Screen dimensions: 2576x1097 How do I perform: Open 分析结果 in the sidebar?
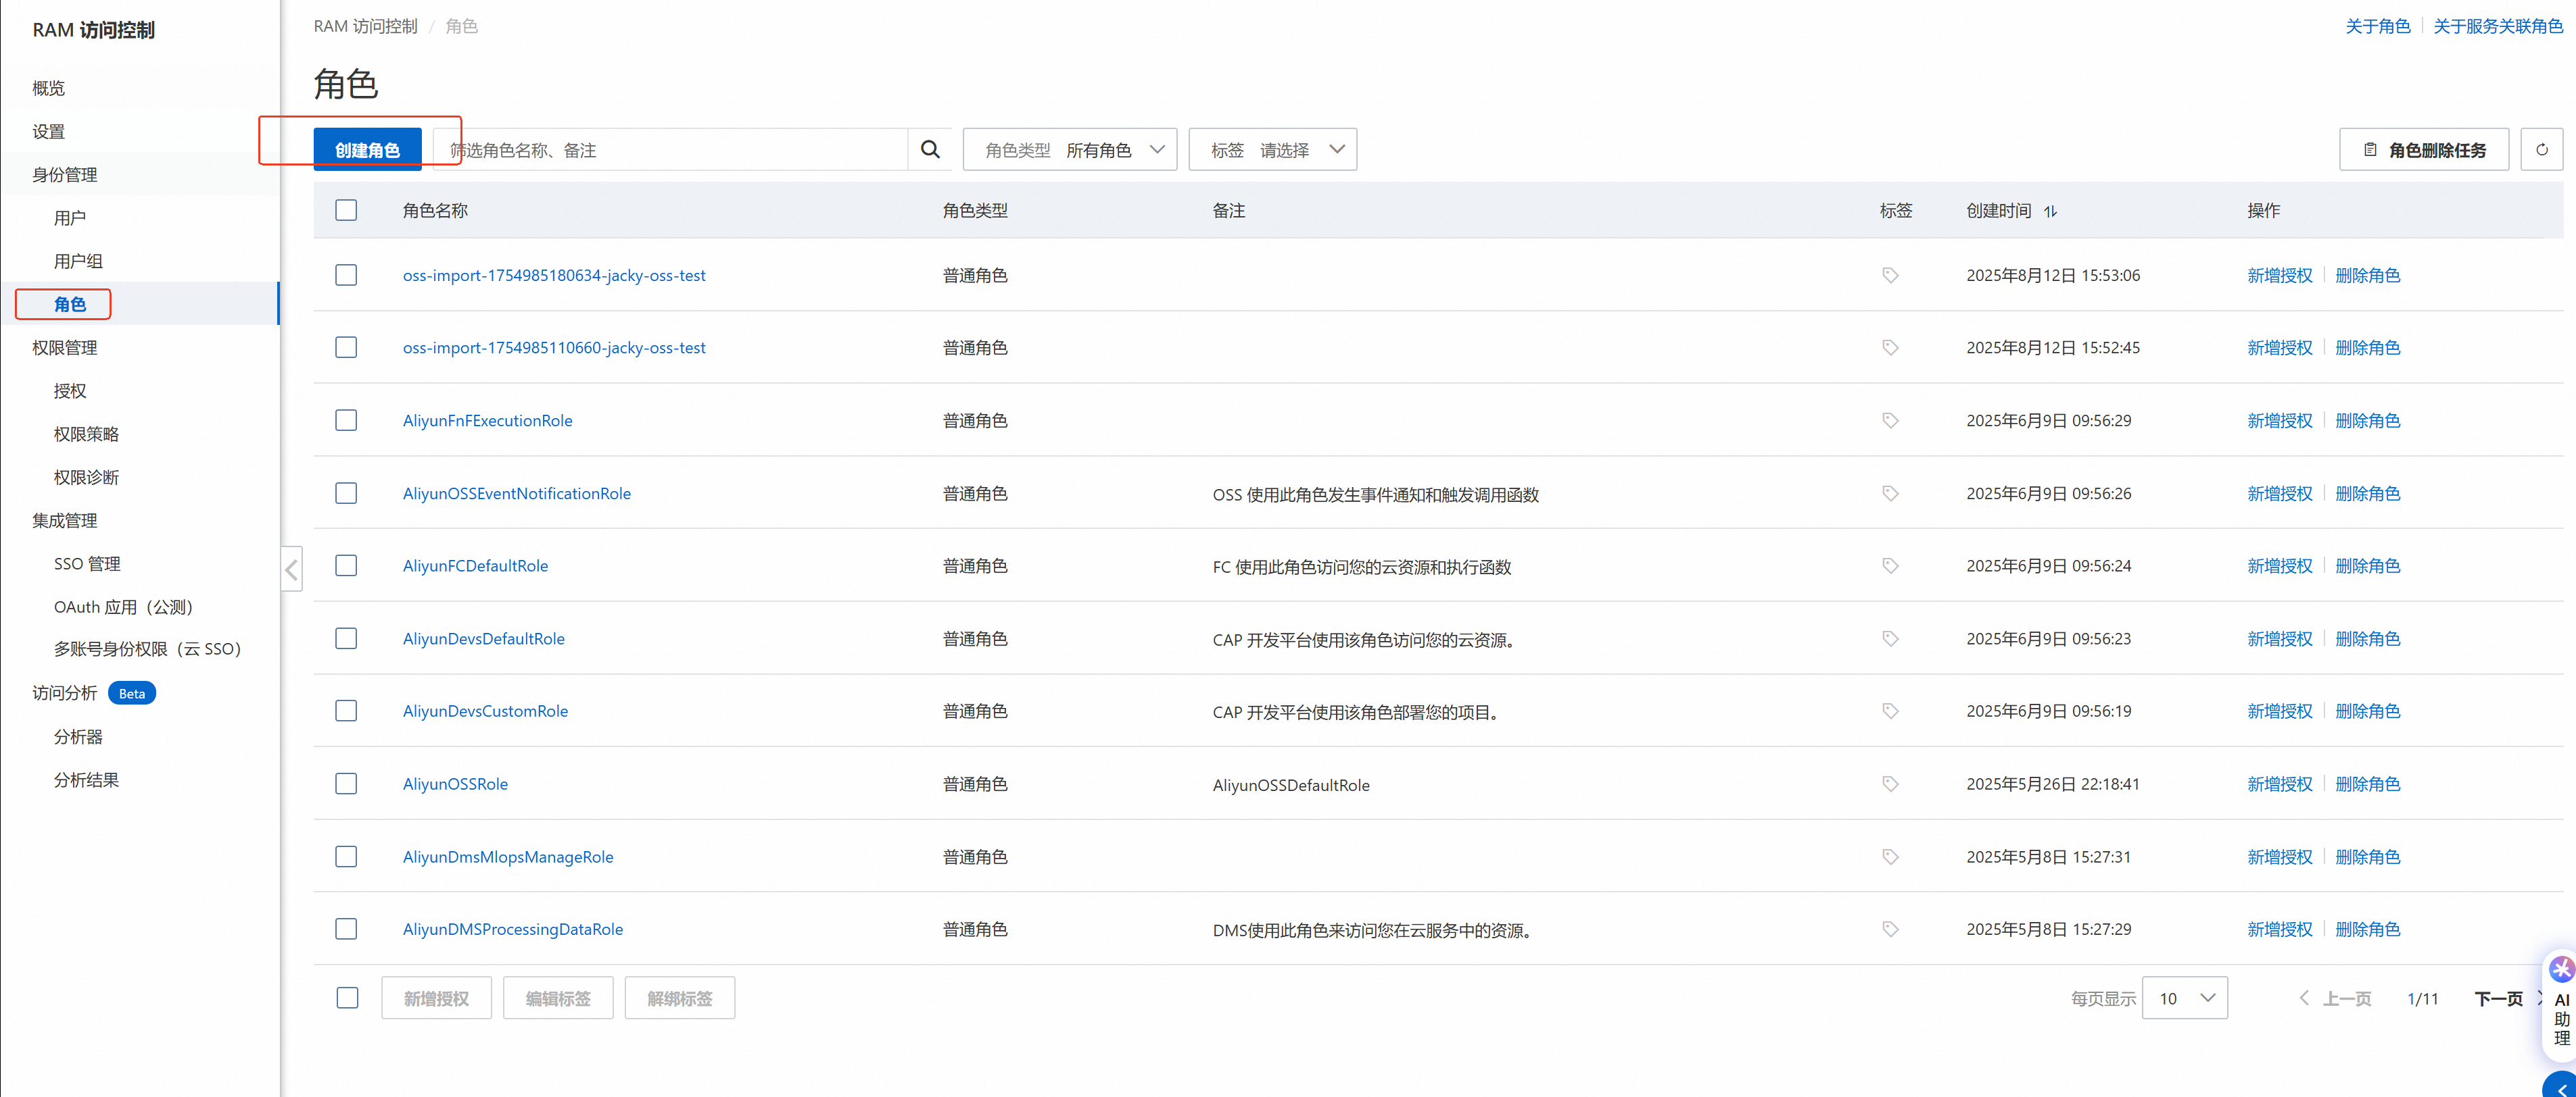(x=86, y=780)
